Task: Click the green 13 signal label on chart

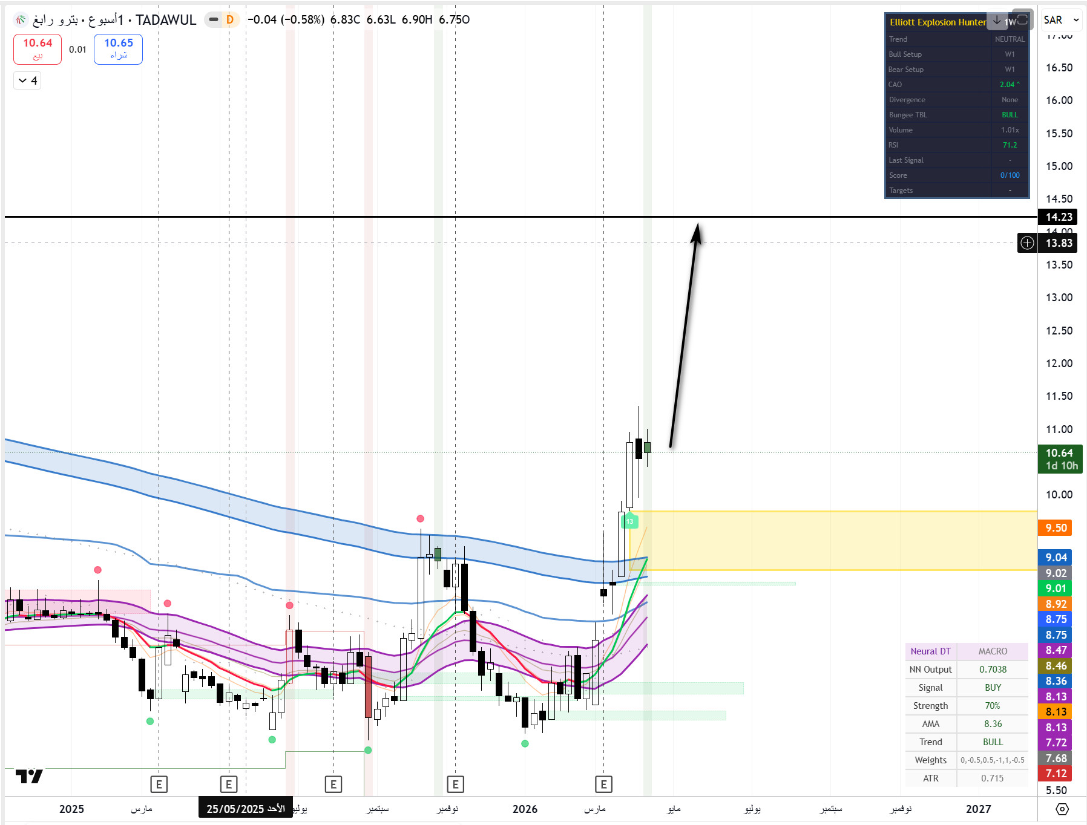Action: click(x=629, y=521)
